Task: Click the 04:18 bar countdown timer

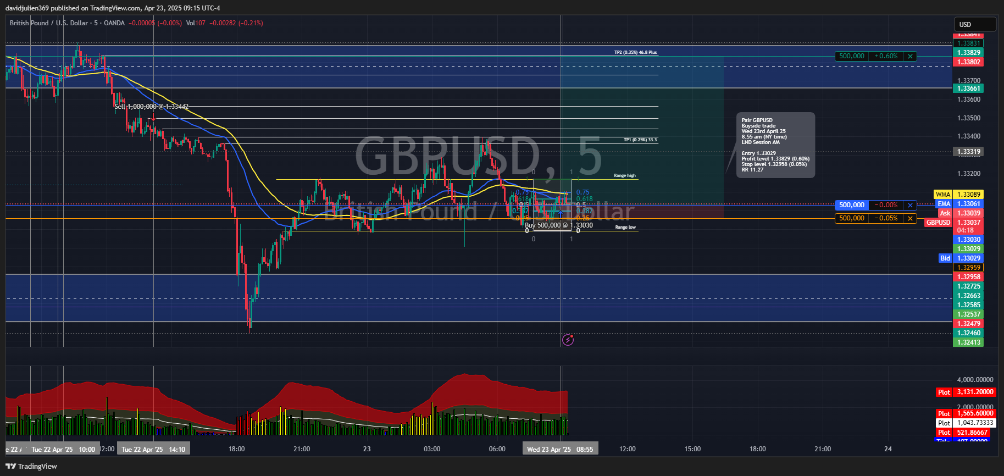Action: [966, 230]
